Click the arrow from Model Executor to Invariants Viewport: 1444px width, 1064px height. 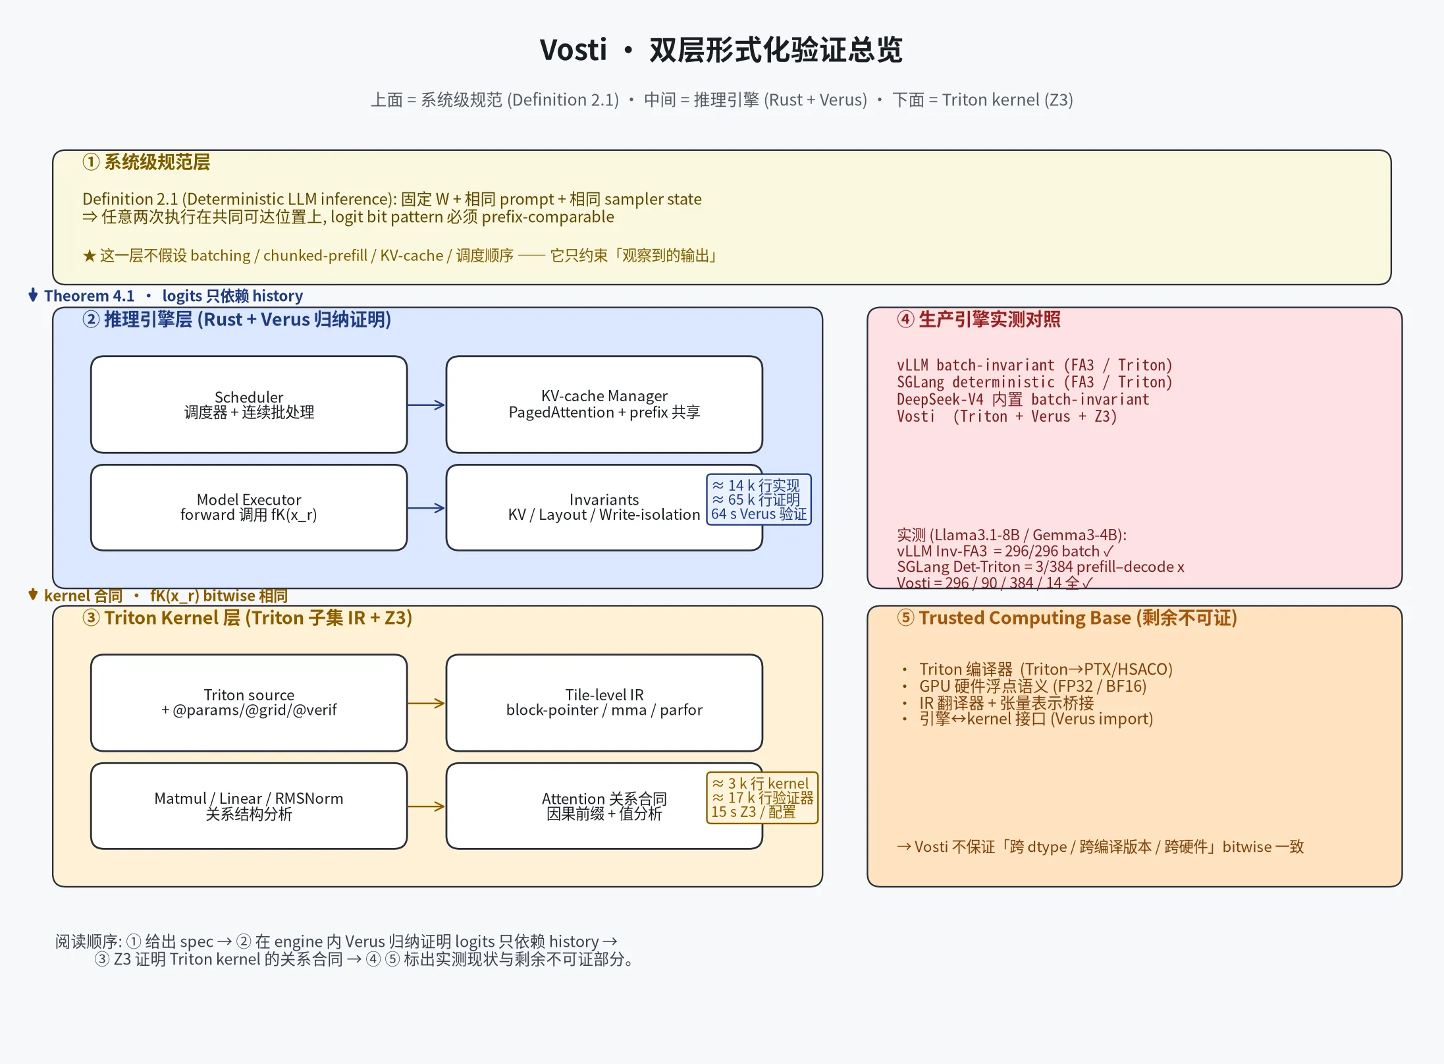427,508
